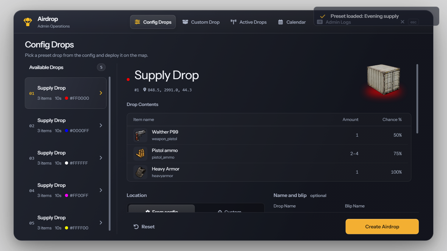The height and width of the screenshot is (251, 447).
Task: Open the Calendar tab
Action: point(292,22)
